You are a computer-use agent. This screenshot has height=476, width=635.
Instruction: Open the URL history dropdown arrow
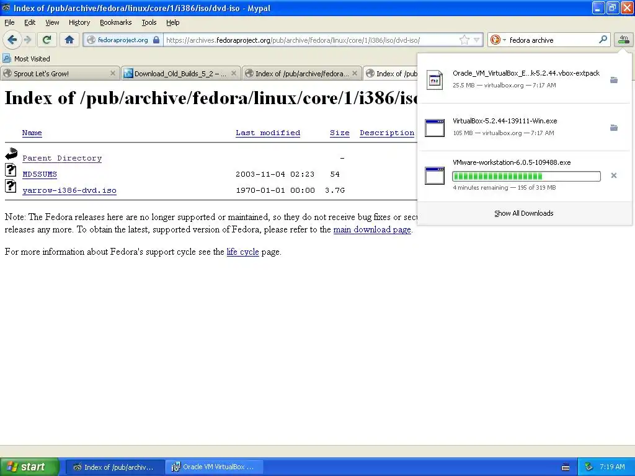pyautogui.click(x=477, y=40)
